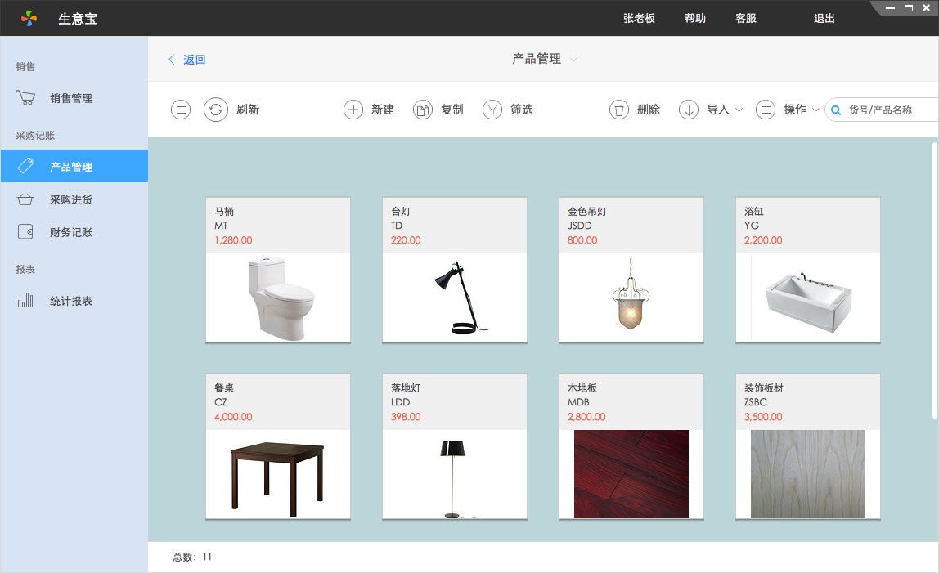
Task: Open the 浴缸 bathtub product thumbnail
Action: tap(808, 298)
